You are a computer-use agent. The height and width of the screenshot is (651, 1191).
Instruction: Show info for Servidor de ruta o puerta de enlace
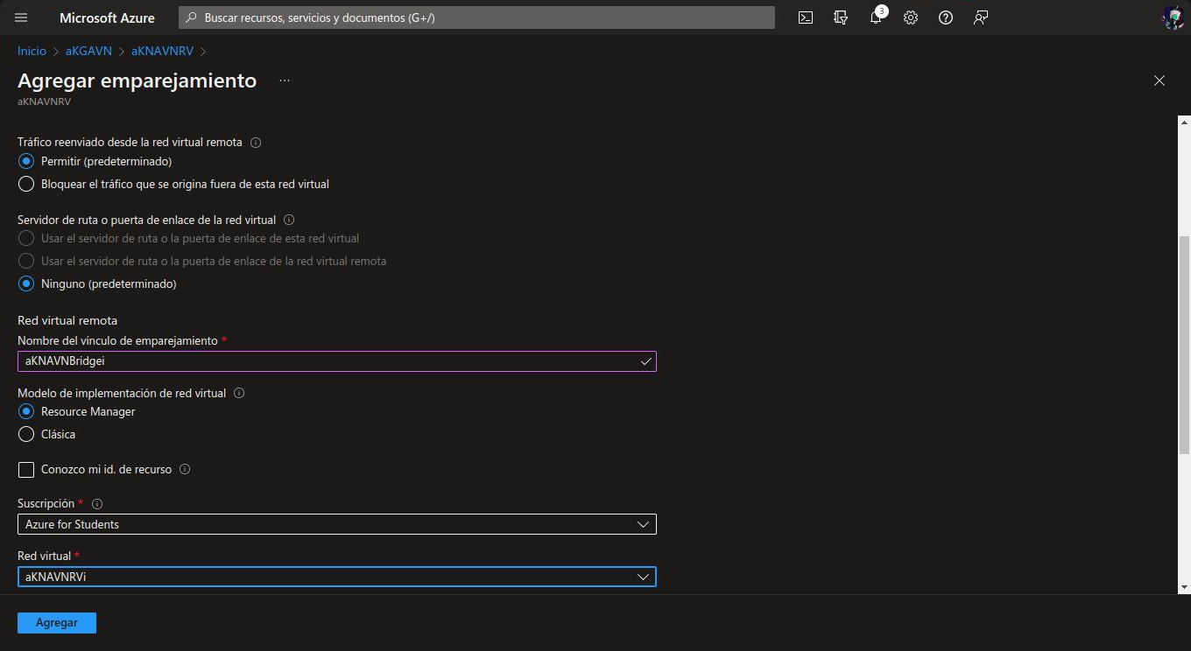point(289,220)
